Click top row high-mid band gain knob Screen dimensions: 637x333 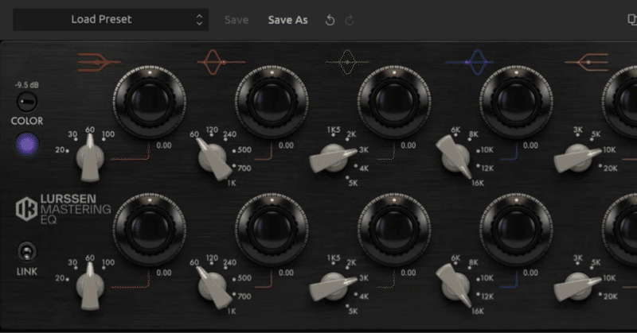[516, 102]
